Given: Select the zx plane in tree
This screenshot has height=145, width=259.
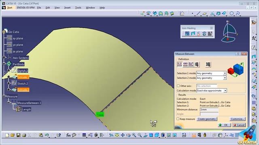Looking at the screenshot, I should click(18, 51).
